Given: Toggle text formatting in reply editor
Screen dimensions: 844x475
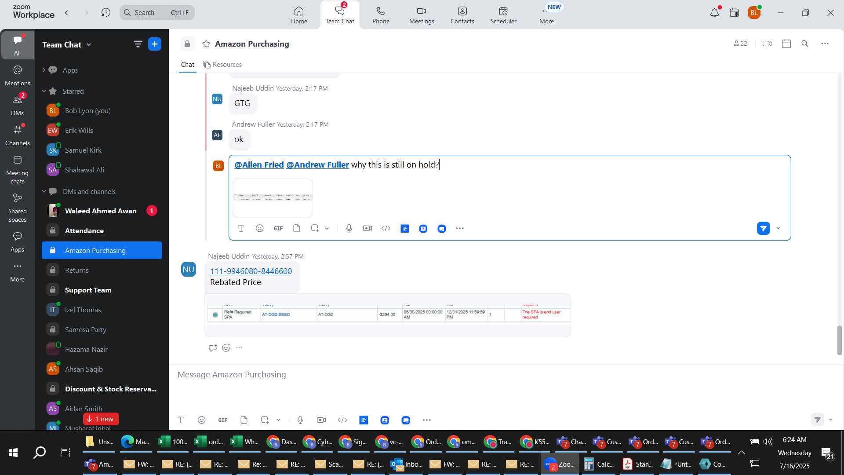Looking at the screenshot, I should click(241, 228).
